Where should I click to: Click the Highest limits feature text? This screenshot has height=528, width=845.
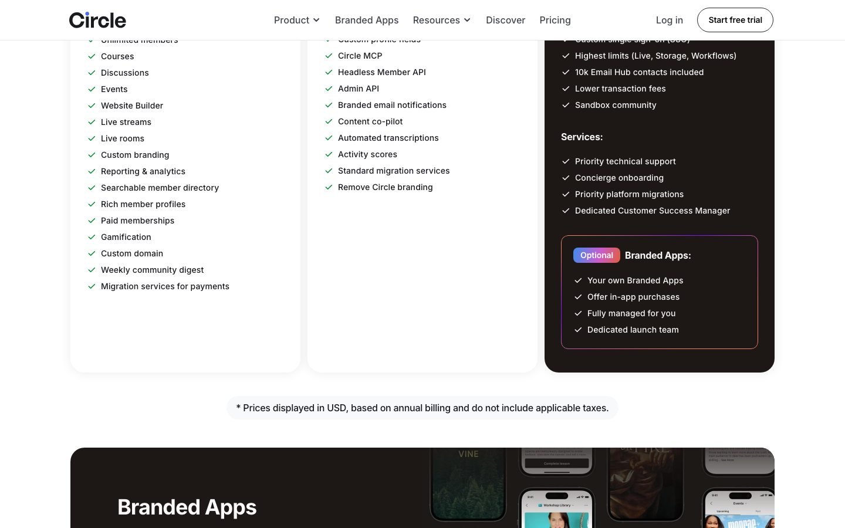coord(655,56)
